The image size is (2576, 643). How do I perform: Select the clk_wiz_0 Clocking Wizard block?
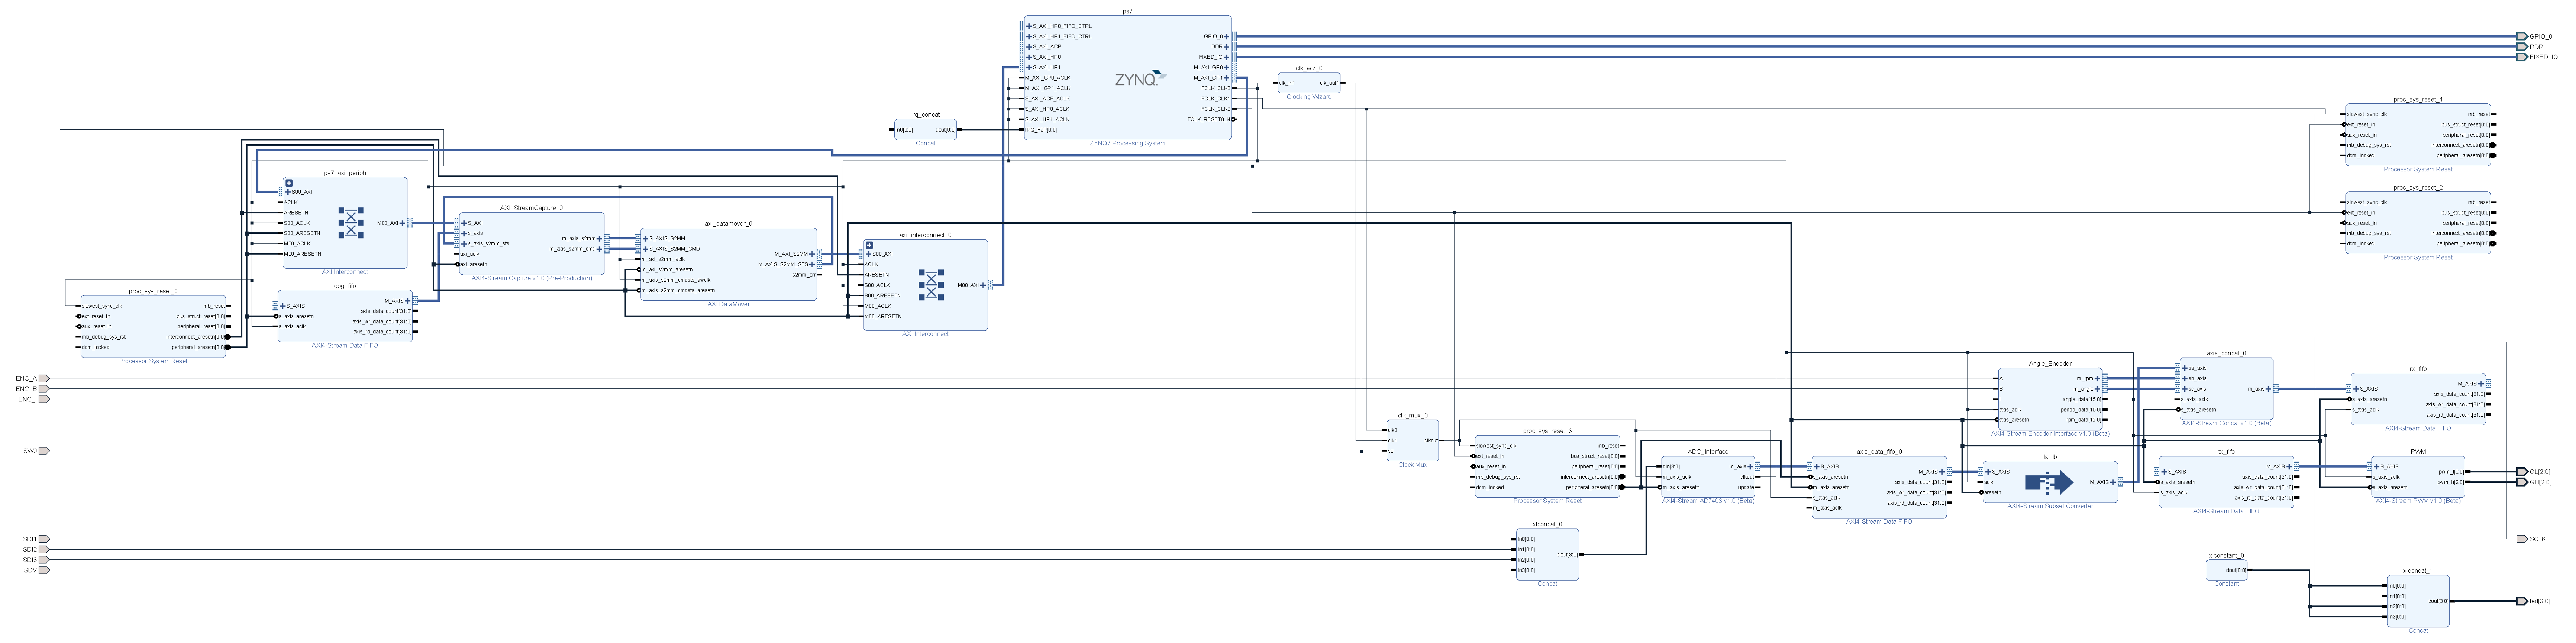coord(1308,85)
